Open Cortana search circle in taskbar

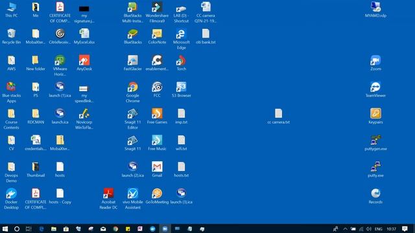tap(17, 228)
